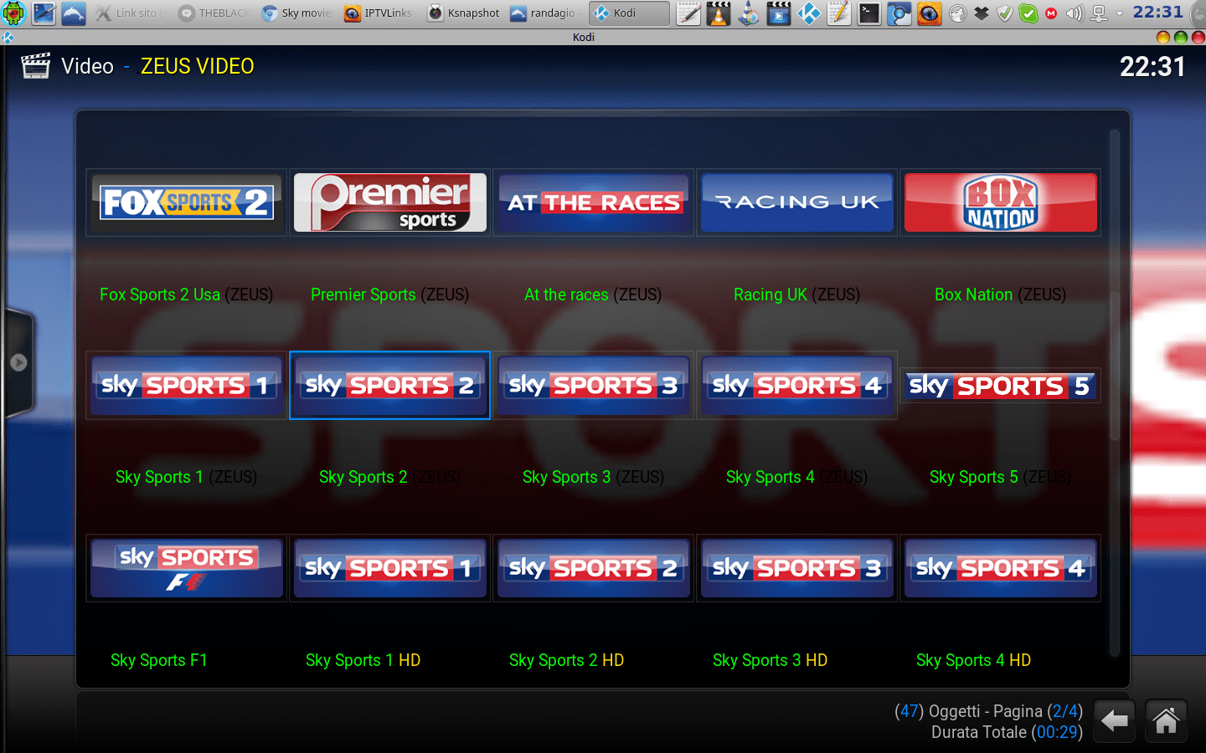Open the yellow-pencil text editor icon
Viewport: 1206px width, 753px height.
(839, 13)
